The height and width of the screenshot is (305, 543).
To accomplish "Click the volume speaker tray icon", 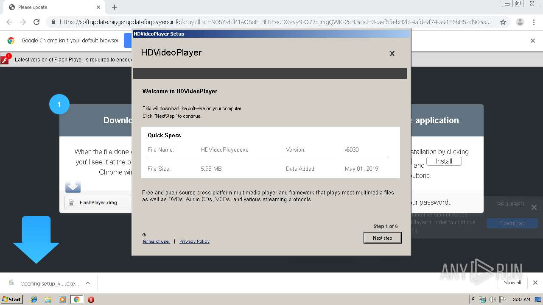I will [x=493, y=299].
